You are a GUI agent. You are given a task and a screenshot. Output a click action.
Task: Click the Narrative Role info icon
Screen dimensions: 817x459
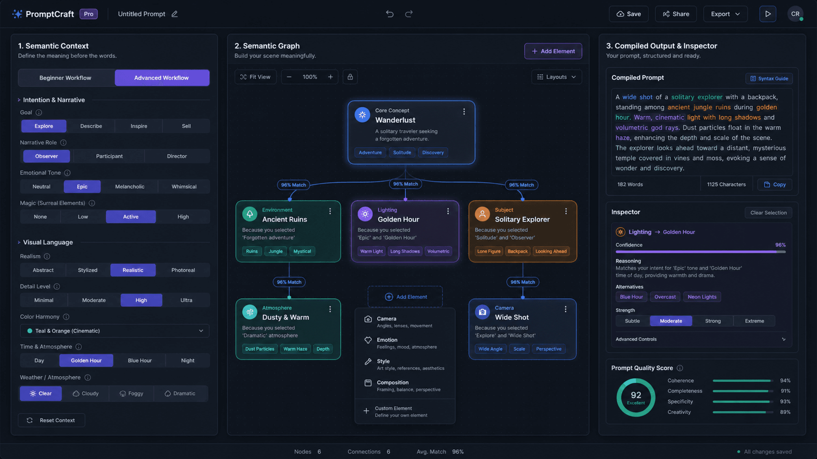(x=63, y=143)
